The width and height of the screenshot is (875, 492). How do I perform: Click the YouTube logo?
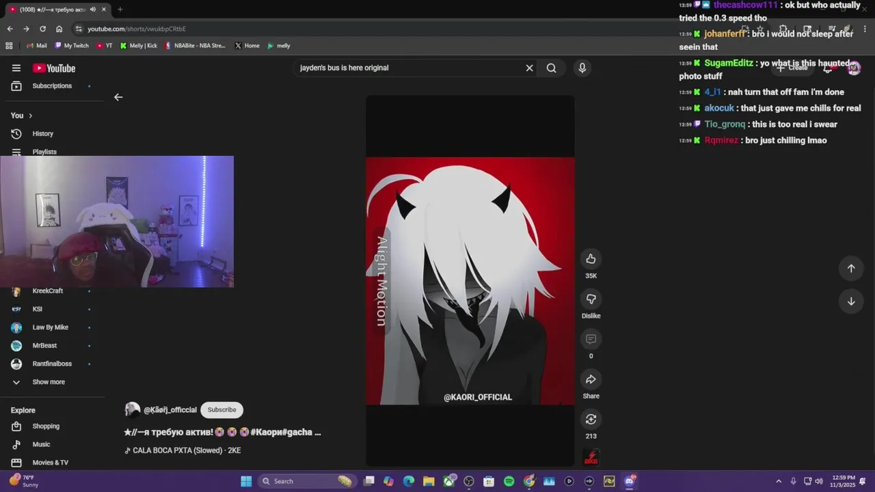[54, 68]
